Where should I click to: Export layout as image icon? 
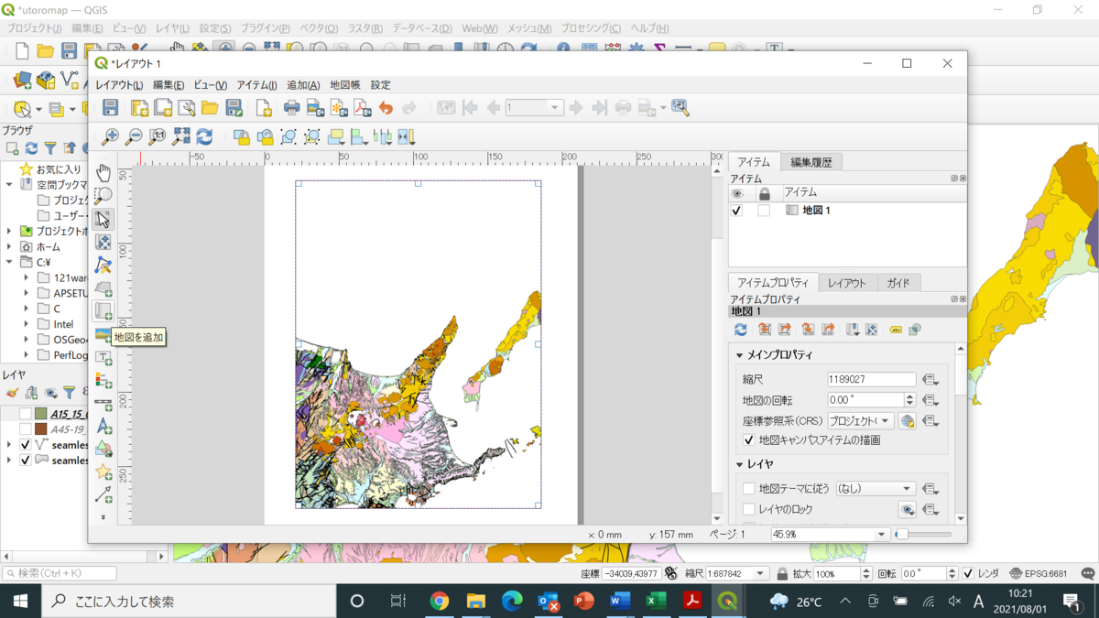coord(315,108)
